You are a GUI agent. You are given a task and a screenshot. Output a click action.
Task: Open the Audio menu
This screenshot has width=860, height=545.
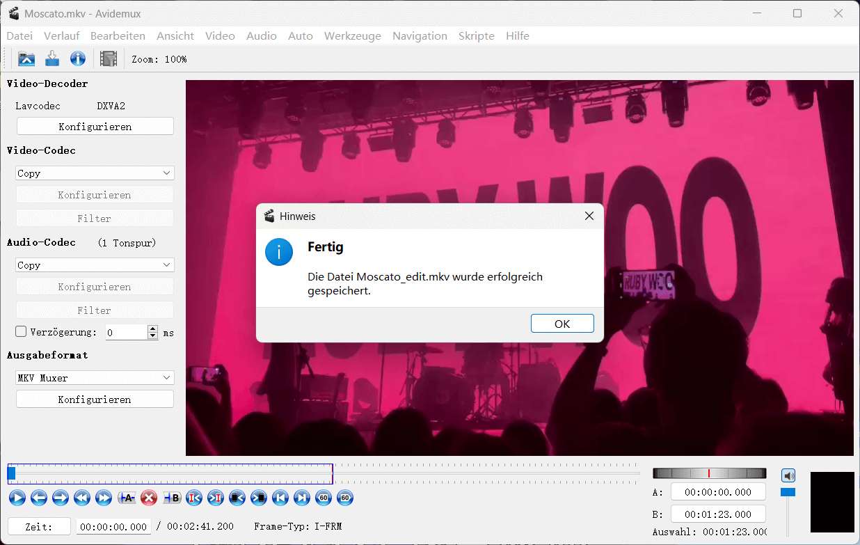click(262, 36)
